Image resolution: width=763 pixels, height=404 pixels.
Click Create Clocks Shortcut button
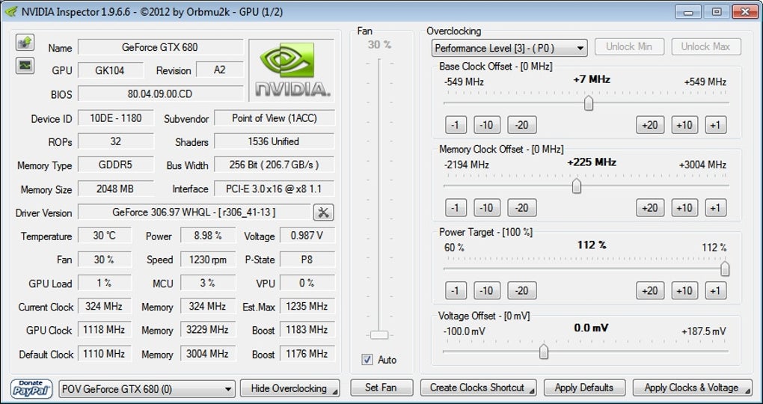[x=478, y=388]
